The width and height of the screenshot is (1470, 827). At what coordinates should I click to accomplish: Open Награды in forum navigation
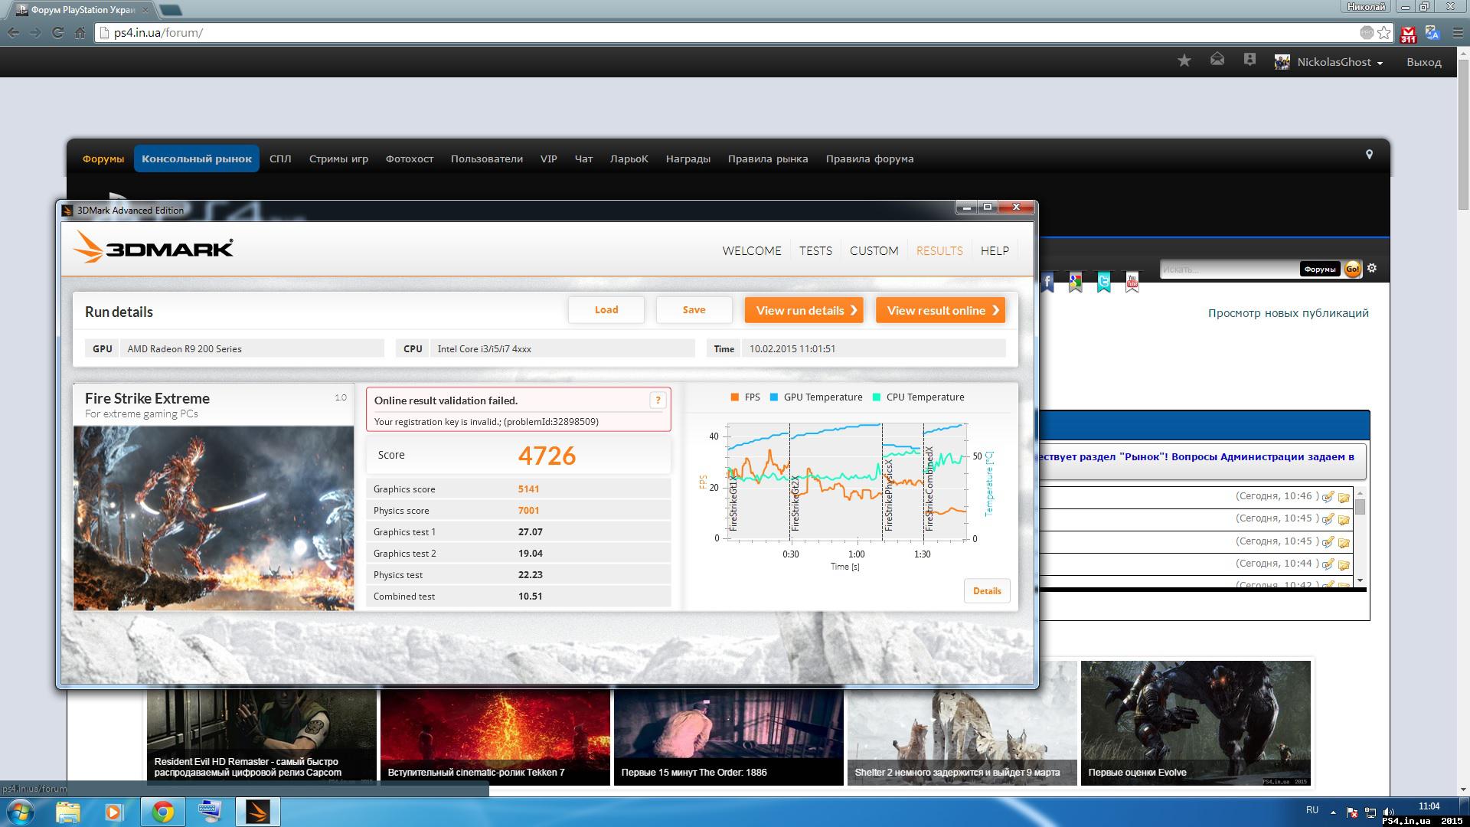[688, 159]
